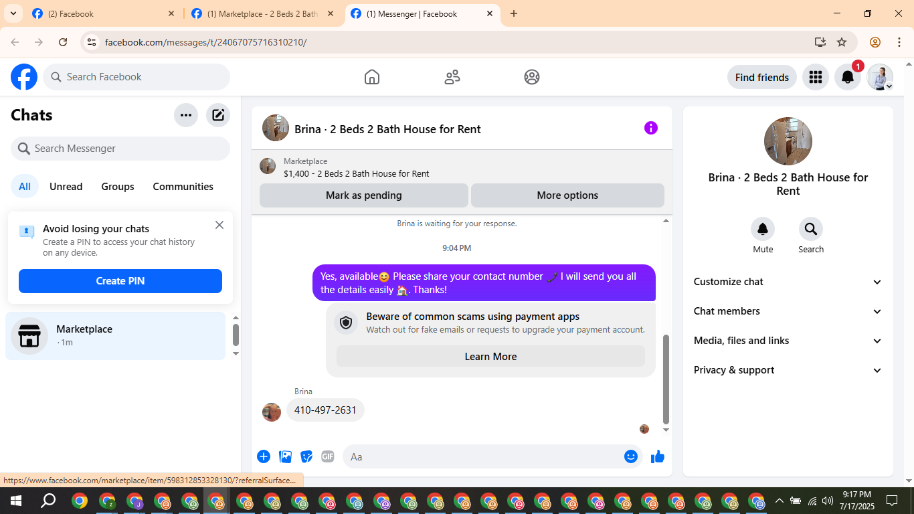Open the Groups icon in top navigation

pyautogui.click(x=532, y=77)
